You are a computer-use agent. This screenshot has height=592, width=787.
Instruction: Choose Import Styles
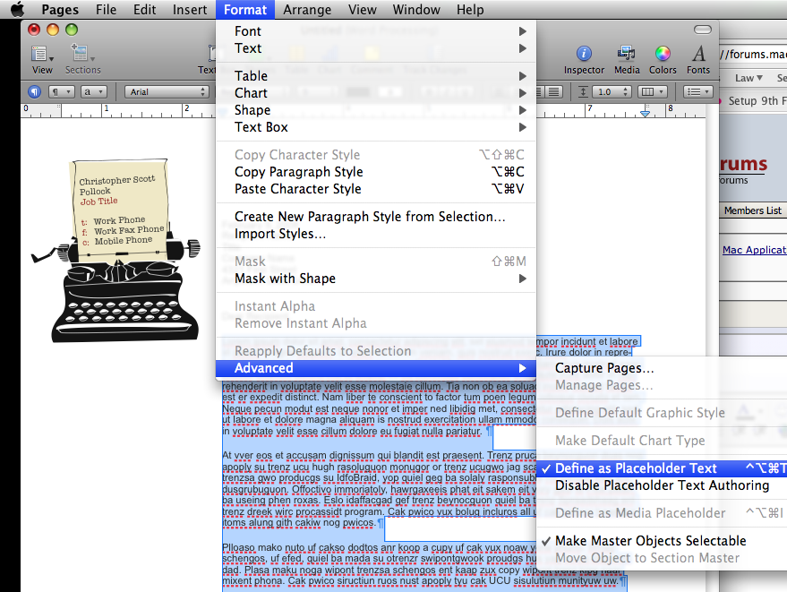[x=376, y=234]
